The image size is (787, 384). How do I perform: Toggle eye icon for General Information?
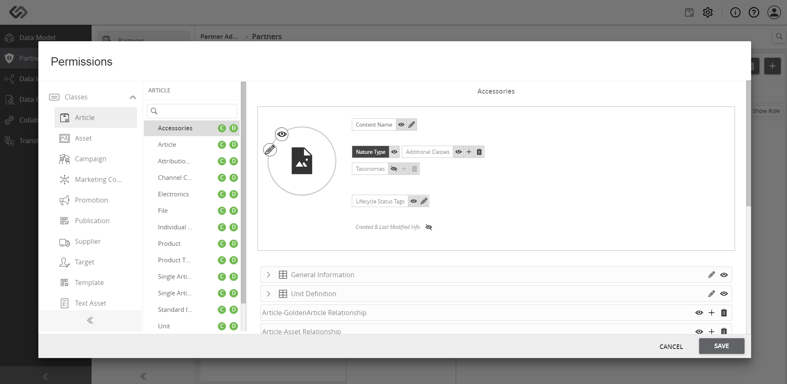point(724,275)
